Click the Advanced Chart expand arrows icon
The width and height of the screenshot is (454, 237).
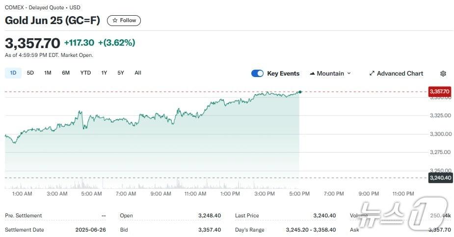[372, 74]
